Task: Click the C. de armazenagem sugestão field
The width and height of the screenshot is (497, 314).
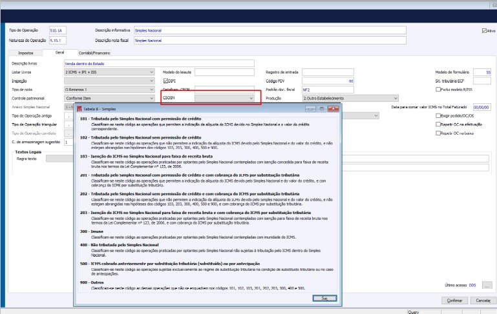Action: pos(69,142)
